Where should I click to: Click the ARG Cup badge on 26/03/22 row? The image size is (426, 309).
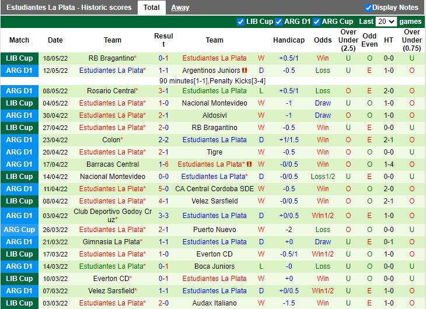(19, 230)
